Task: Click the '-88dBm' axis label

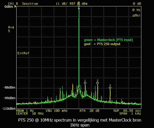Action: 9,88
